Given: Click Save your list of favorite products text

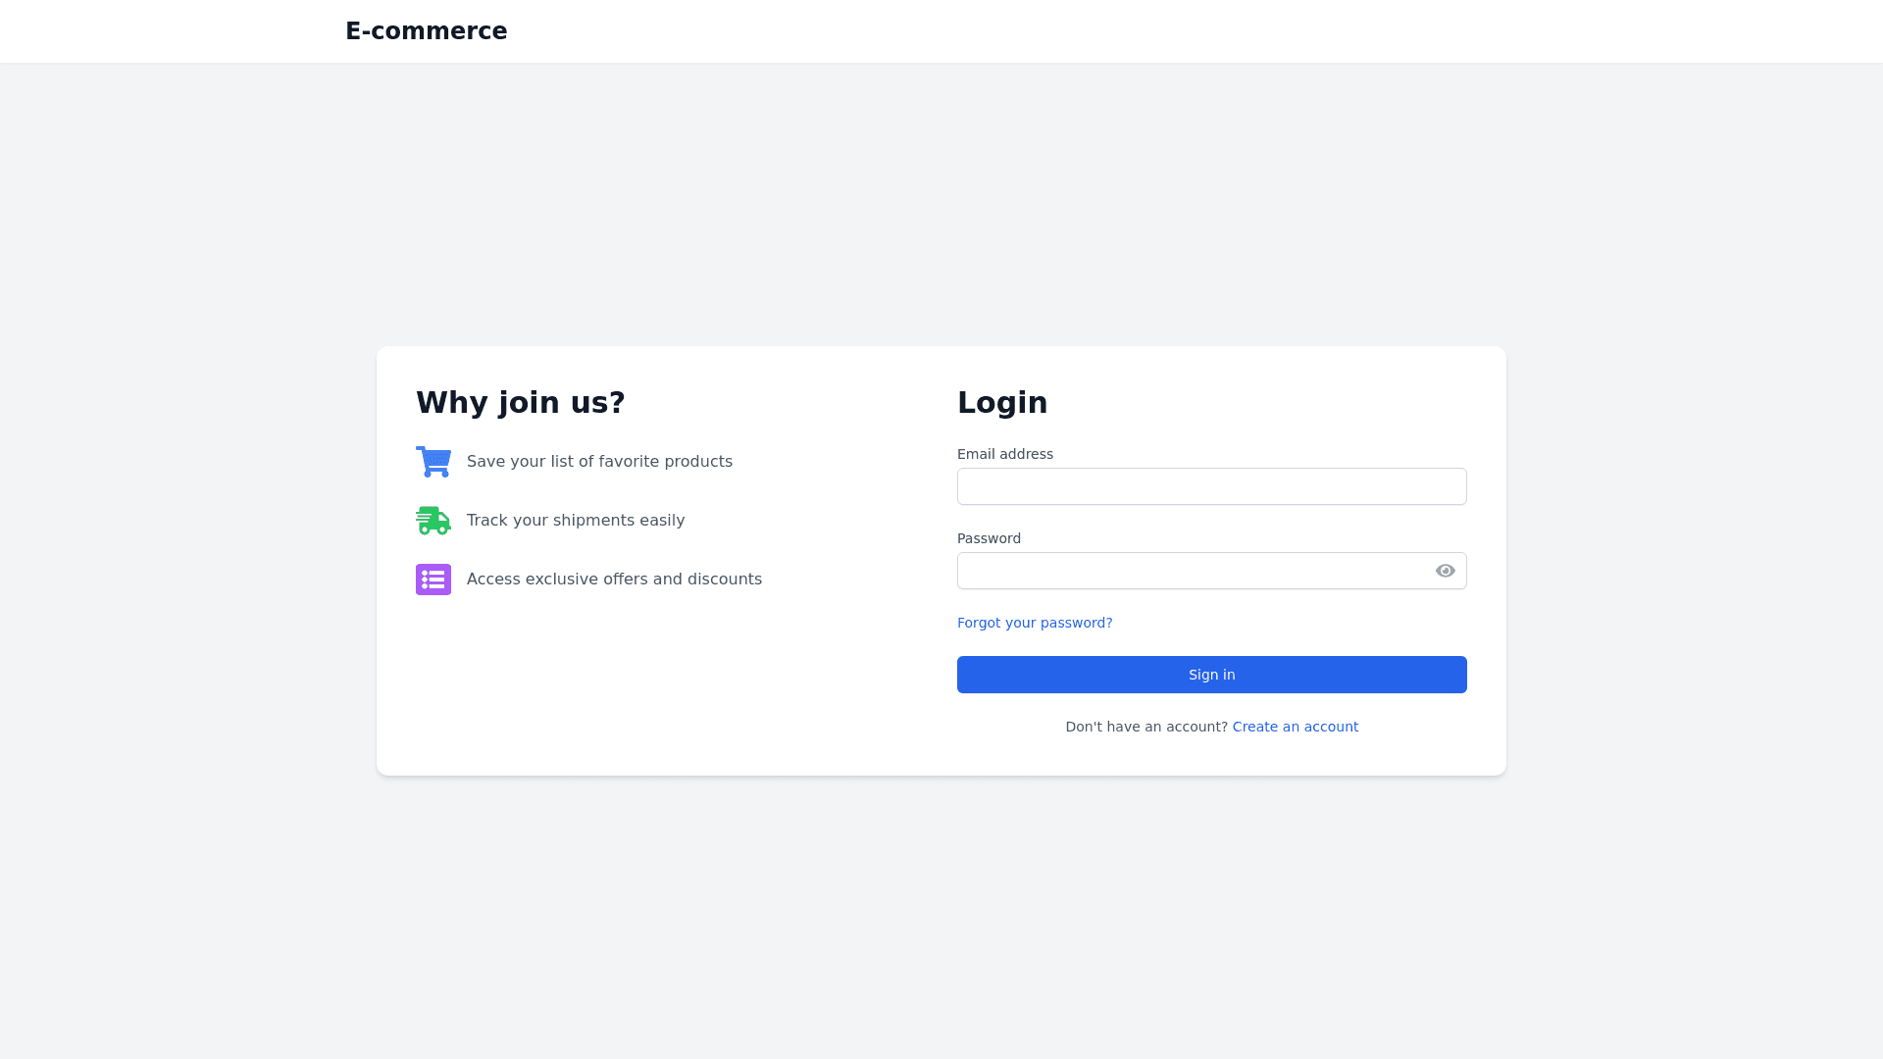Looking at the screenshot, I should tap(598, 462).
